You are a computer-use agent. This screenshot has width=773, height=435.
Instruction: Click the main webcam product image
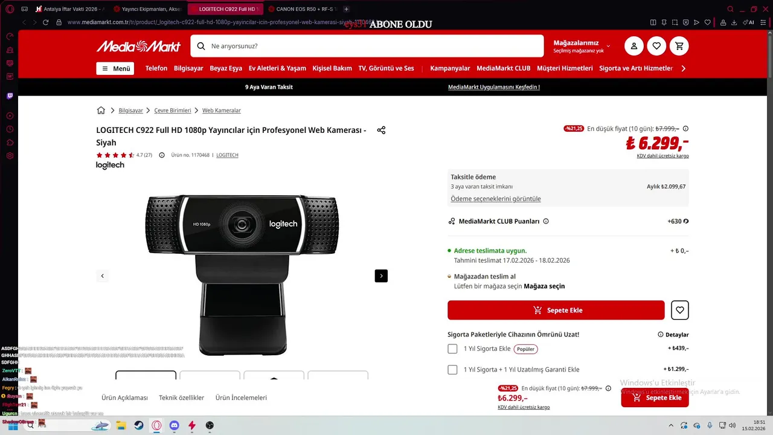[242, 275]
